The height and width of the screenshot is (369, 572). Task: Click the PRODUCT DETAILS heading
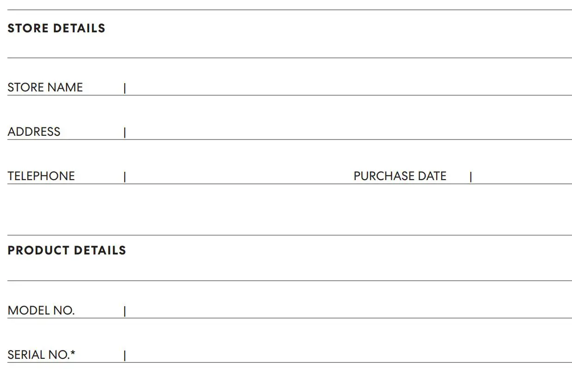pos(67,251)
